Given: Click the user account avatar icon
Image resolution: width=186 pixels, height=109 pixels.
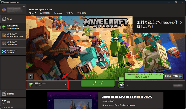Looking at the screenshot, I should [4, 10].
